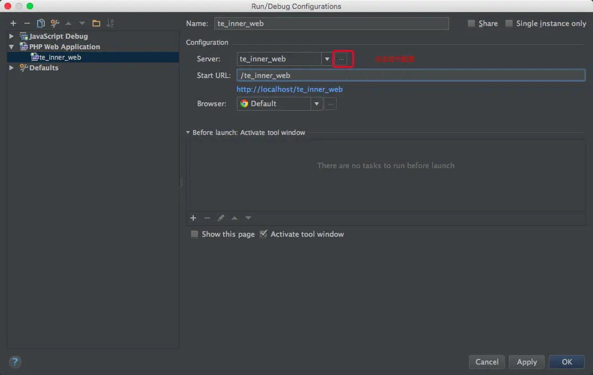Open the Server settings ellipsis button
This screenshot has height=375, width=593.
[341, 59]
